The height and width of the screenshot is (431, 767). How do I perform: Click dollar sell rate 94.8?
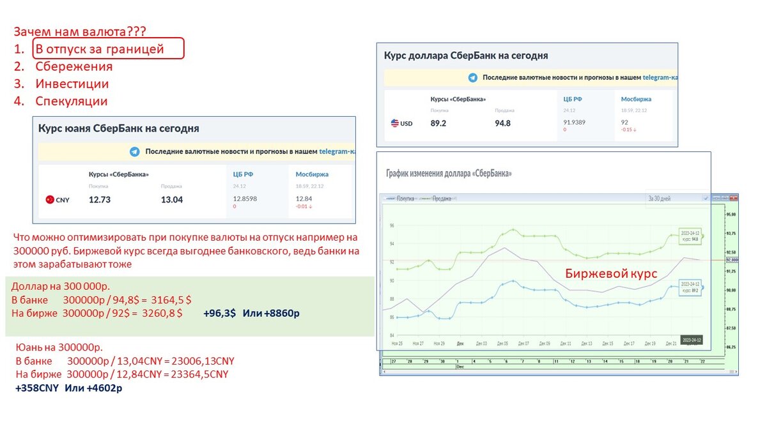[503, 123]
